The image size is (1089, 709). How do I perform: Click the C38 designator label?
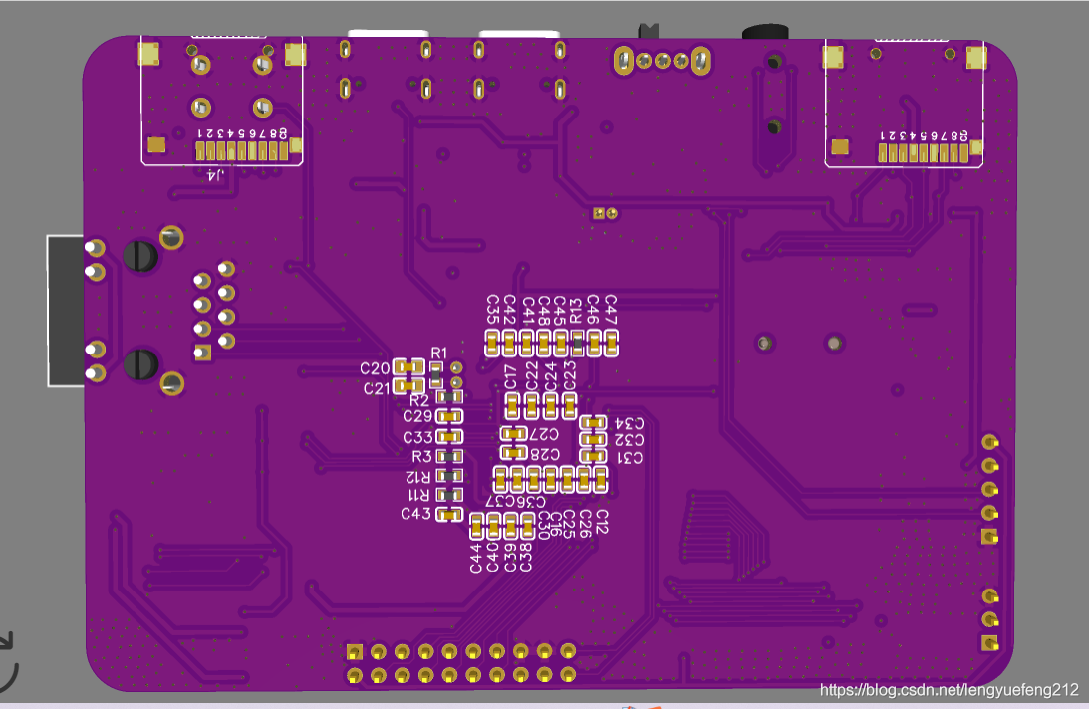(x=526, y=558)
